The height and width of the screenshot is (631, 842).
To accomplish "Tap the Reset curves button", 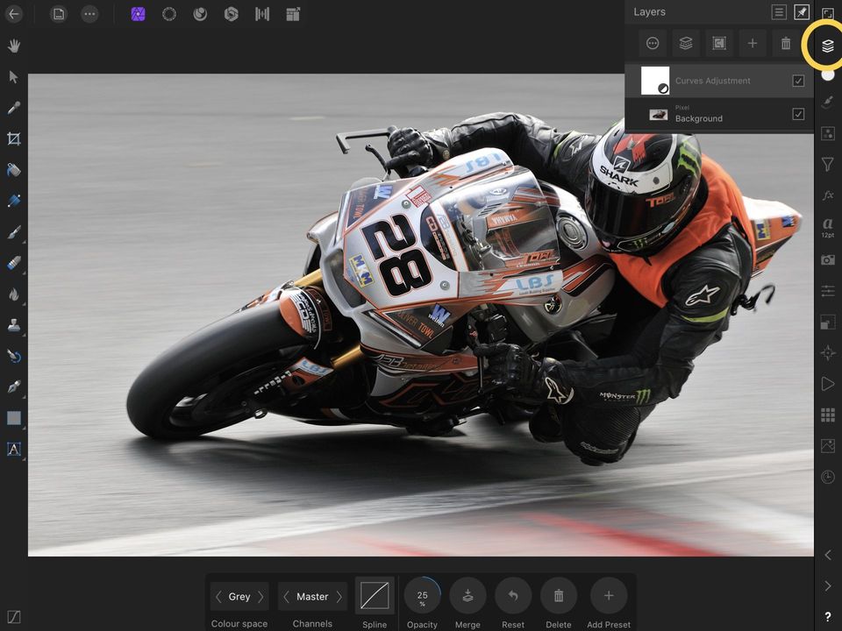I will point(513,595).
